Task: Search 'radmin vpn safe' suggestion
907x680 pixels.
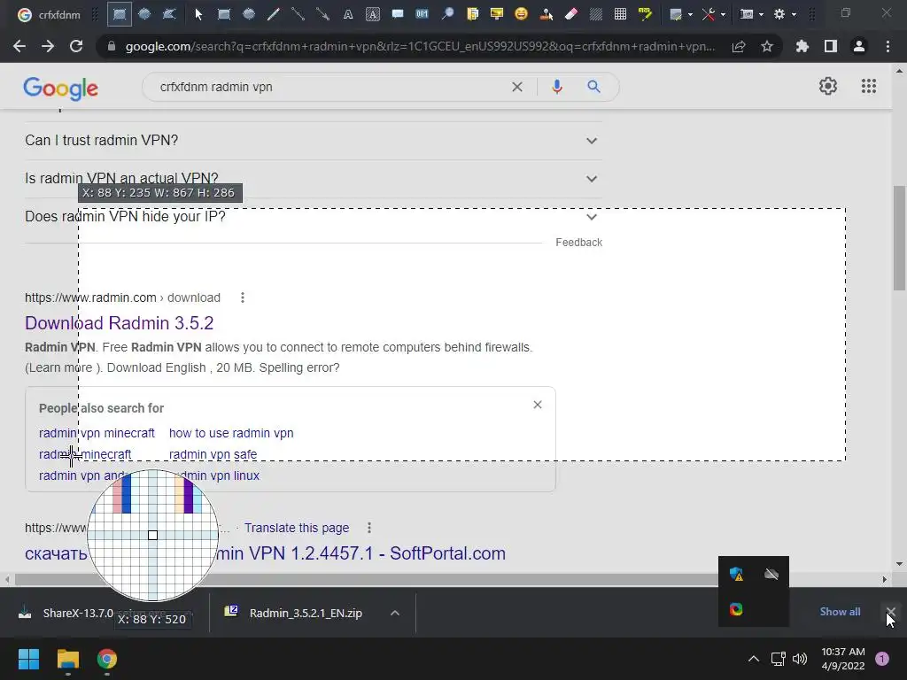Action: [213, 454]
